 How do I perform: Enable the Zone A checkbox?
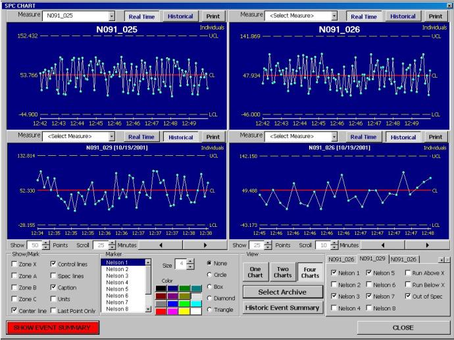pyautogui.click(x=14, y=276)
